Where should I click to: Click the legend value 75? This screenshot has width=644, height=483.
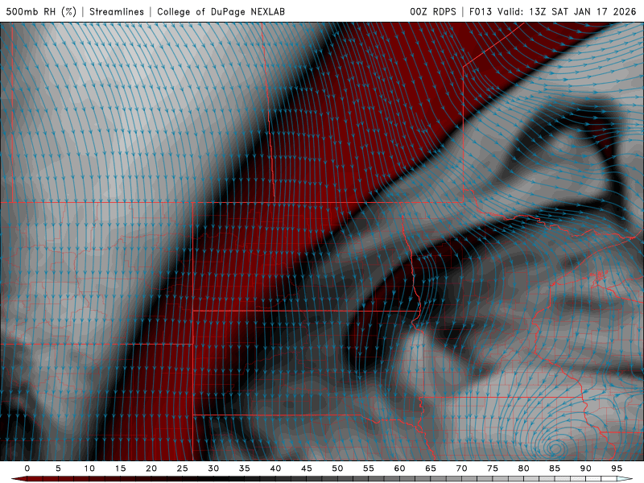pyautogui.click(x=493, y=469)
